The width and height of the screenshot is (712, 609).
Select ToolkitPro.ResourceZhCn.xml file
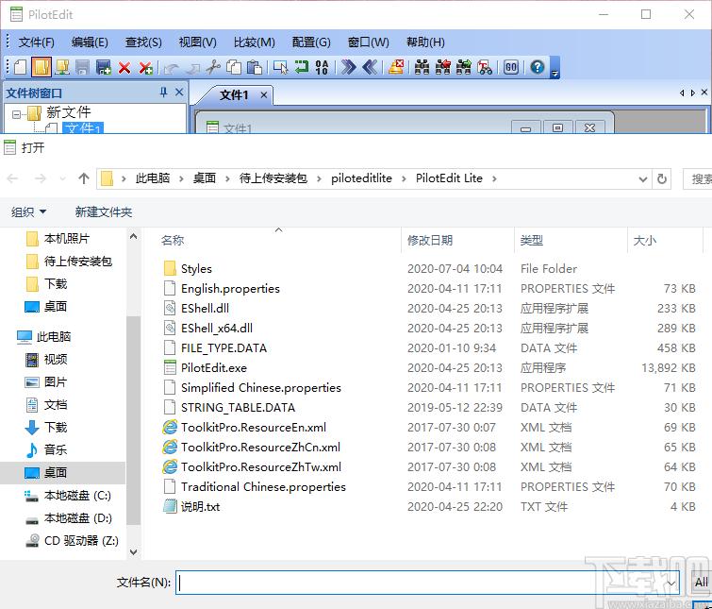[260, 447]
